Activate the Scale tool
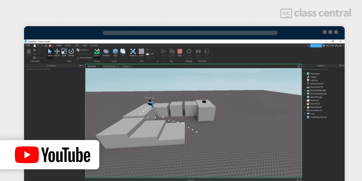Viewport: 362px width, 181px height. click(64, 53)
